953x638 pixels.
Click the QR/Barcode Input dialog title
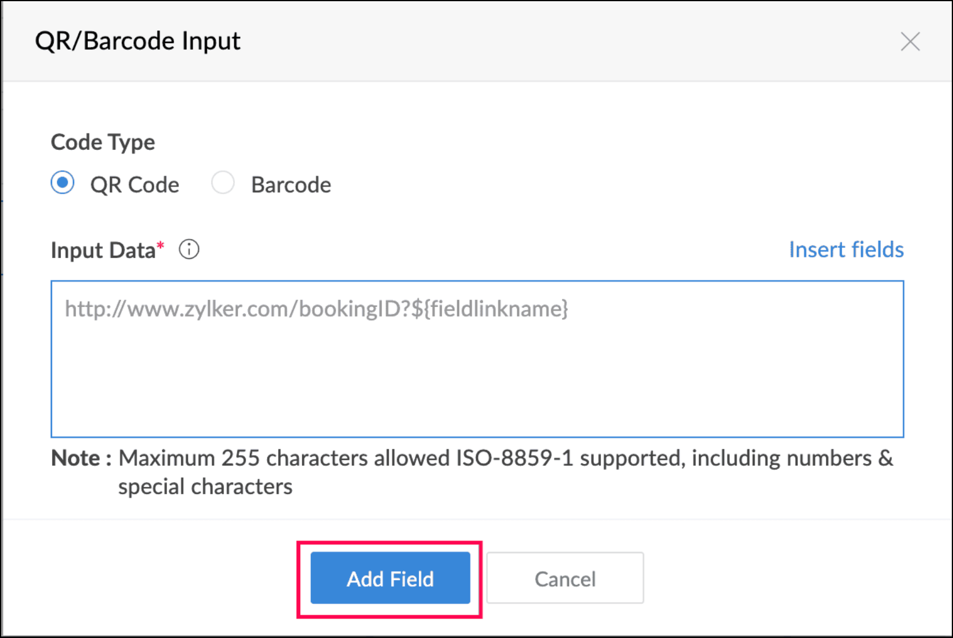coord(138,41)
